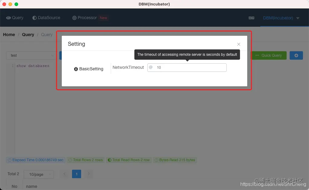Open the DataSource menu item
309x190 pixels.
point(46,18)
